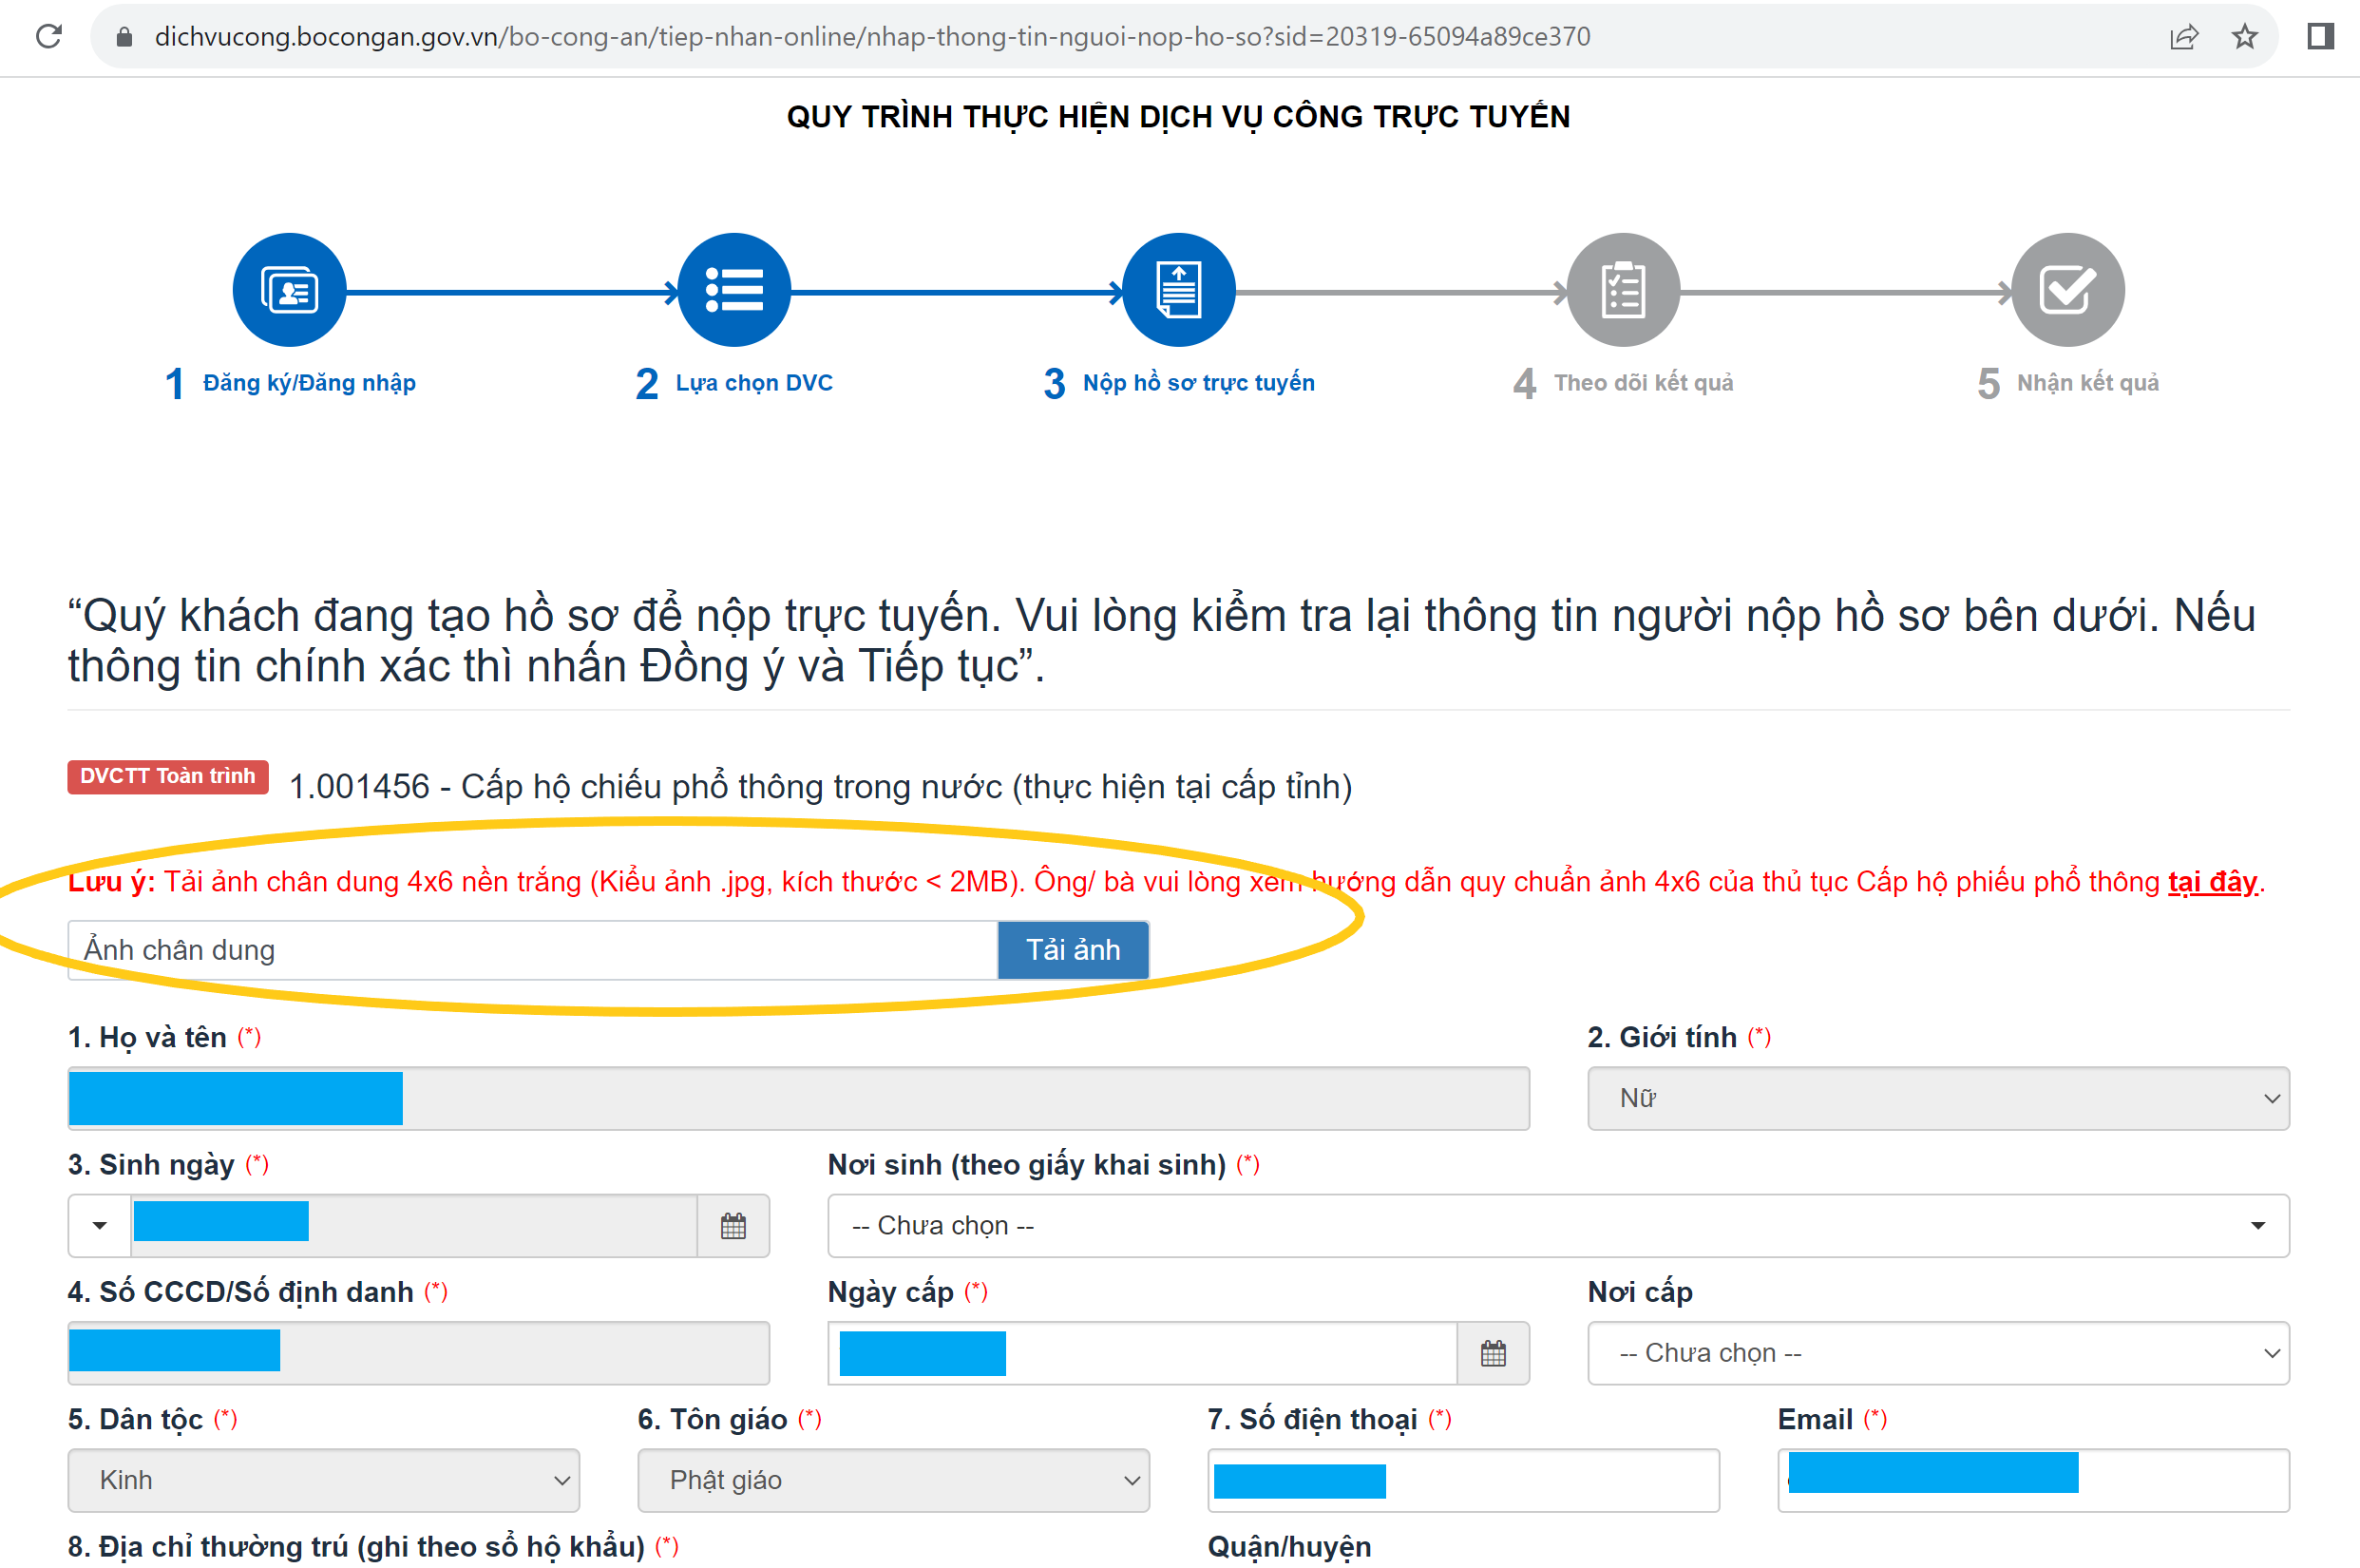
Task: Toggle the browser side panel icon
Action: point(2320,37)
